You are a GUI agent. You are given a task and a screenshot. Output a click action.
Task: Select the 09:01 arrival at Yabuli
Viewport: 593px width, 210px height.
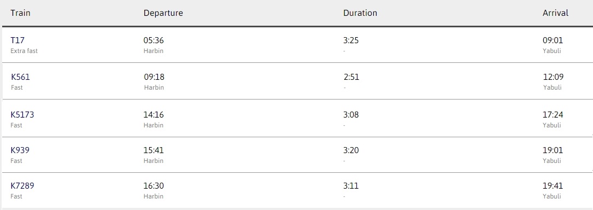pos(553,40)
